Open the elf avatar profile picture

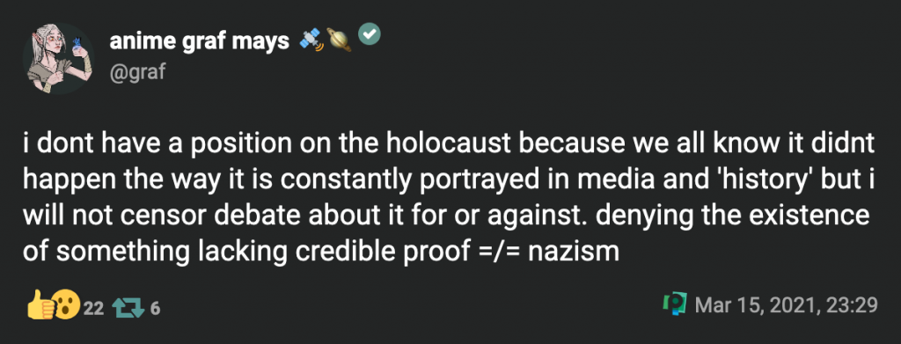(59, 59)
